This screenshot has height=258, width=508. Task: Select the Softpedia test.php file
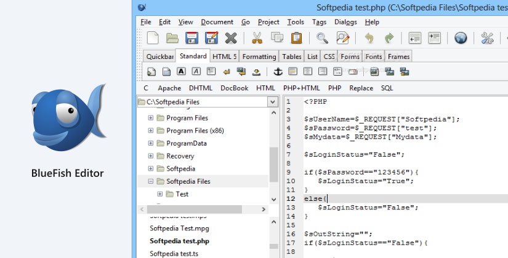[x=179, y=241]
